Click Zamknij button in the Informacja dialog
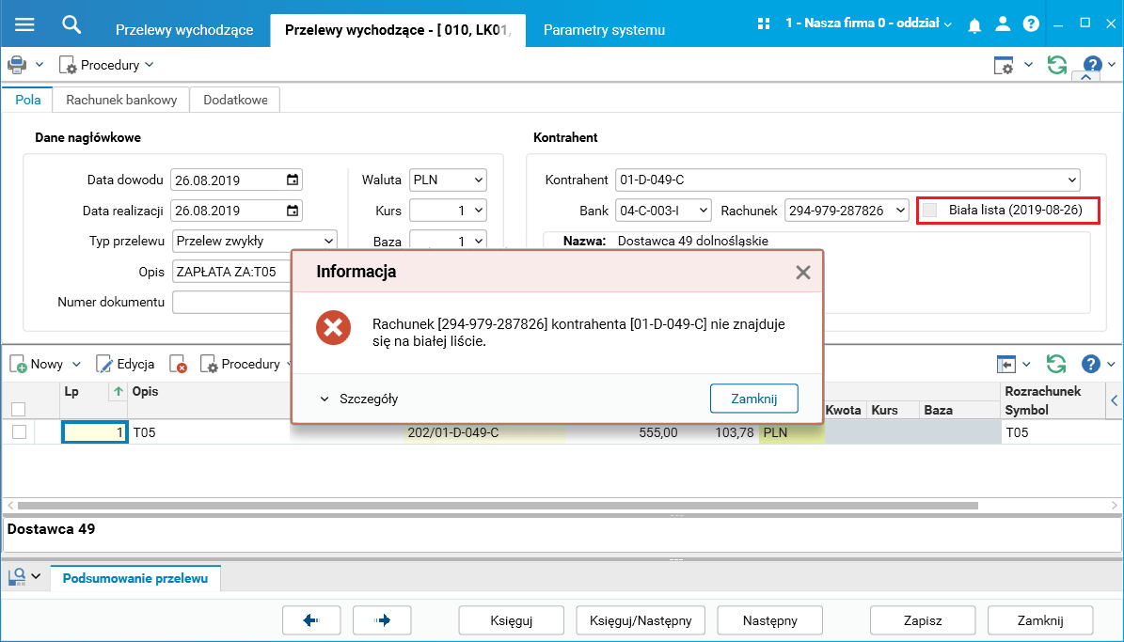Screen dimensions: 1124x642 754,399
